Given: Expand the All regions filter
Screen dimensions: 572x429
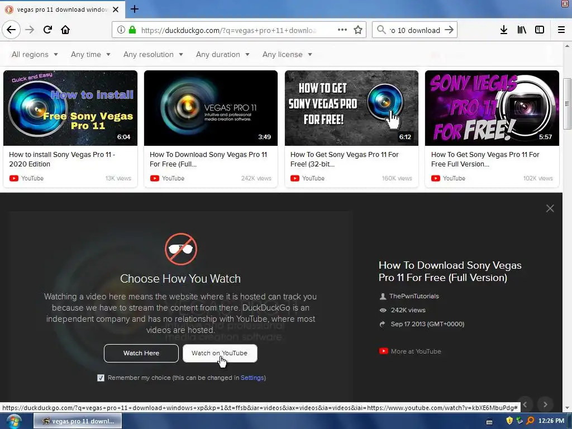Looking at the screenshot, I should [35, 54].
